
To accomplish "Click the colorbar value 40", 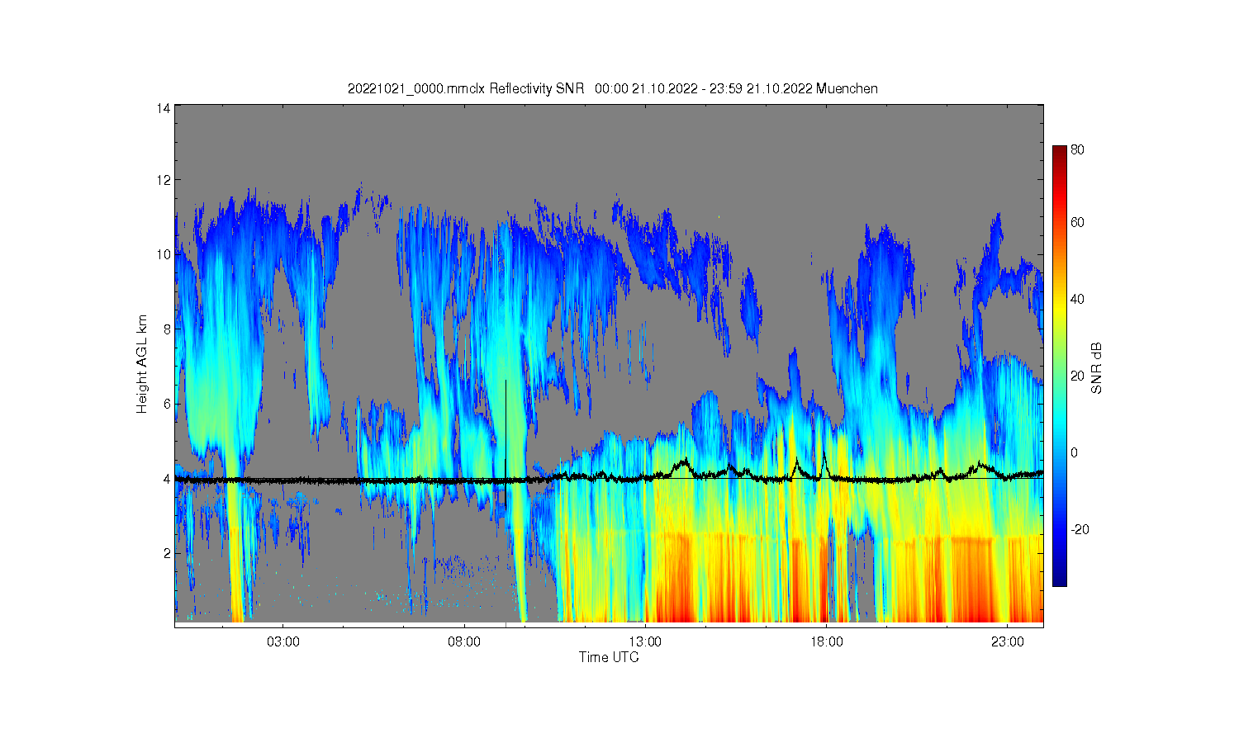I will pyautogui.click(x=1078, y=299).
